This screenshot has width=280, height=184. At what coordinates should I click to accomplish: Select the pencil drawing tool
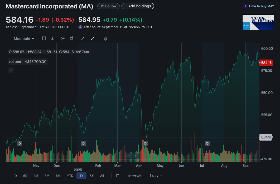tap(83, 39)
